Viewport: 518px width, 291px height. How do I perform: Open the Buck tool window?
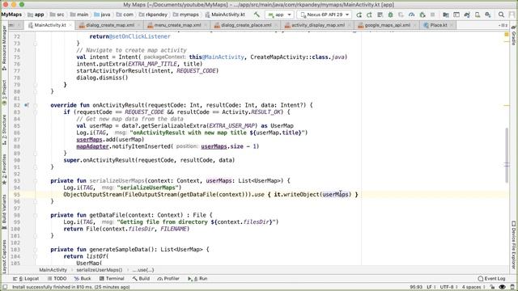pos(83,279)
